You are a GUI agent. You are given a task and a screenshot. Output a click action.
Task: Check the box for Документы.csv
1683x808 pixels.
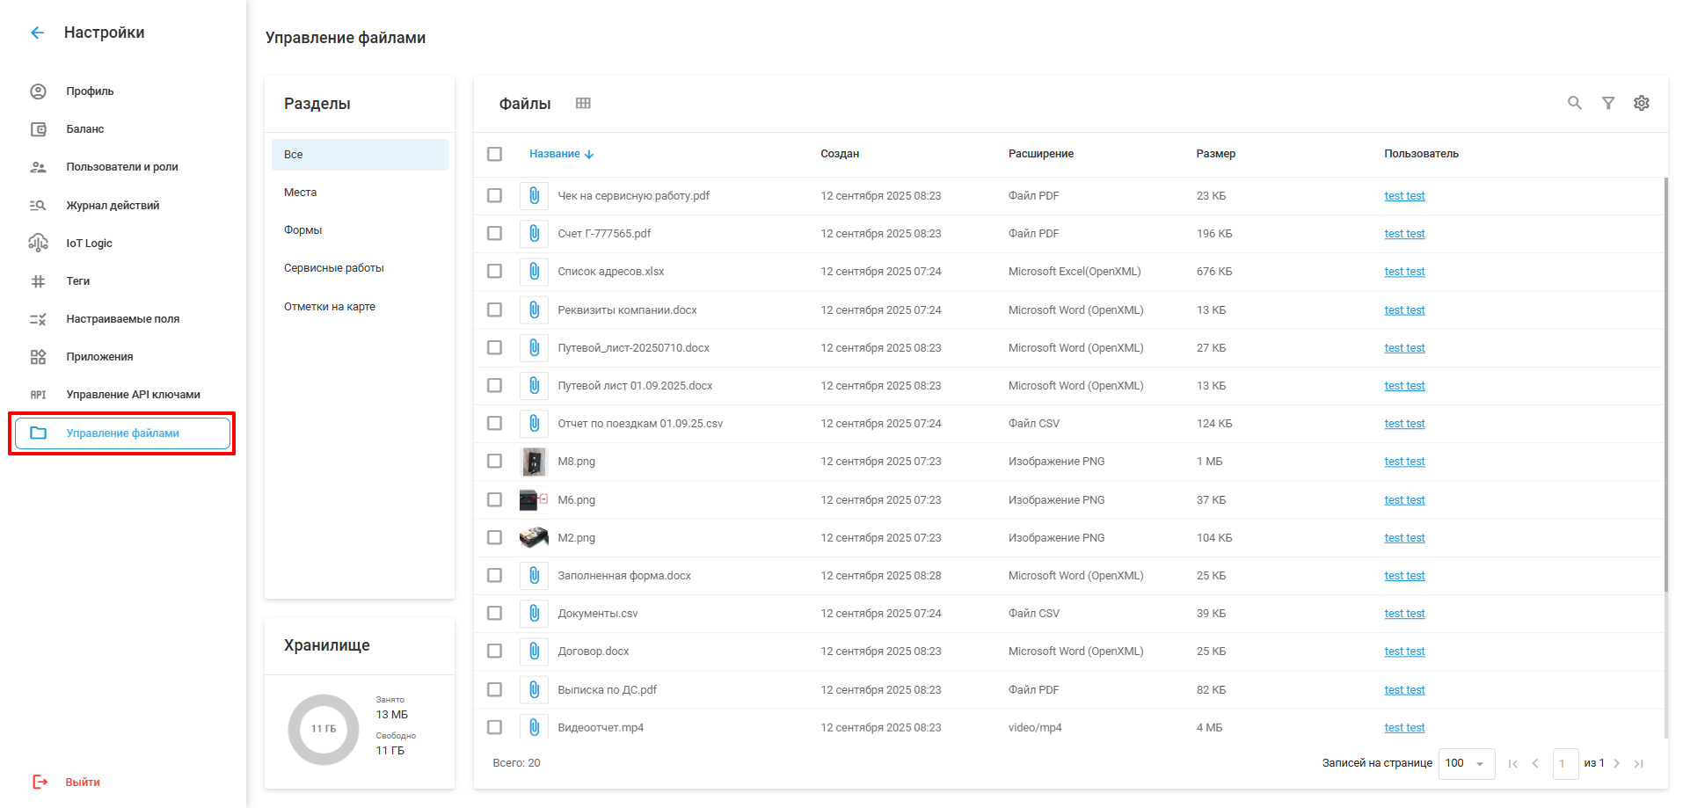point(495,614)
